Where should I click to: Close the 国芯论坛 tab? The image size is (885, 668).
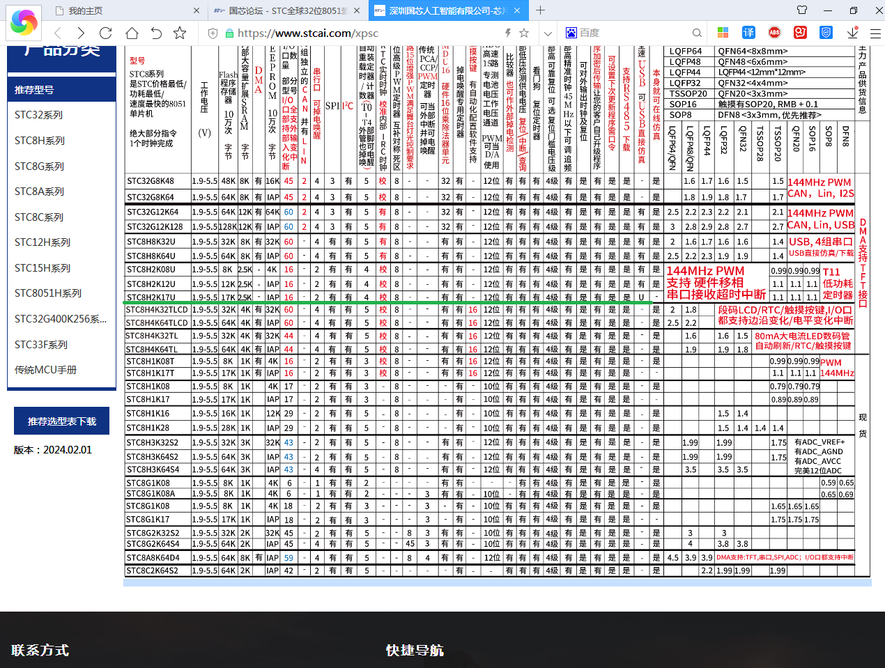(356, 10)
